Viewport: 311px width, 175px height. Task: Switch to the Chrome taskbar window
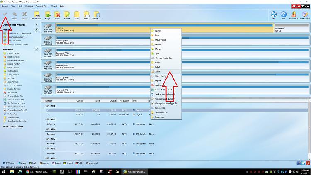(x=37, y=172)
